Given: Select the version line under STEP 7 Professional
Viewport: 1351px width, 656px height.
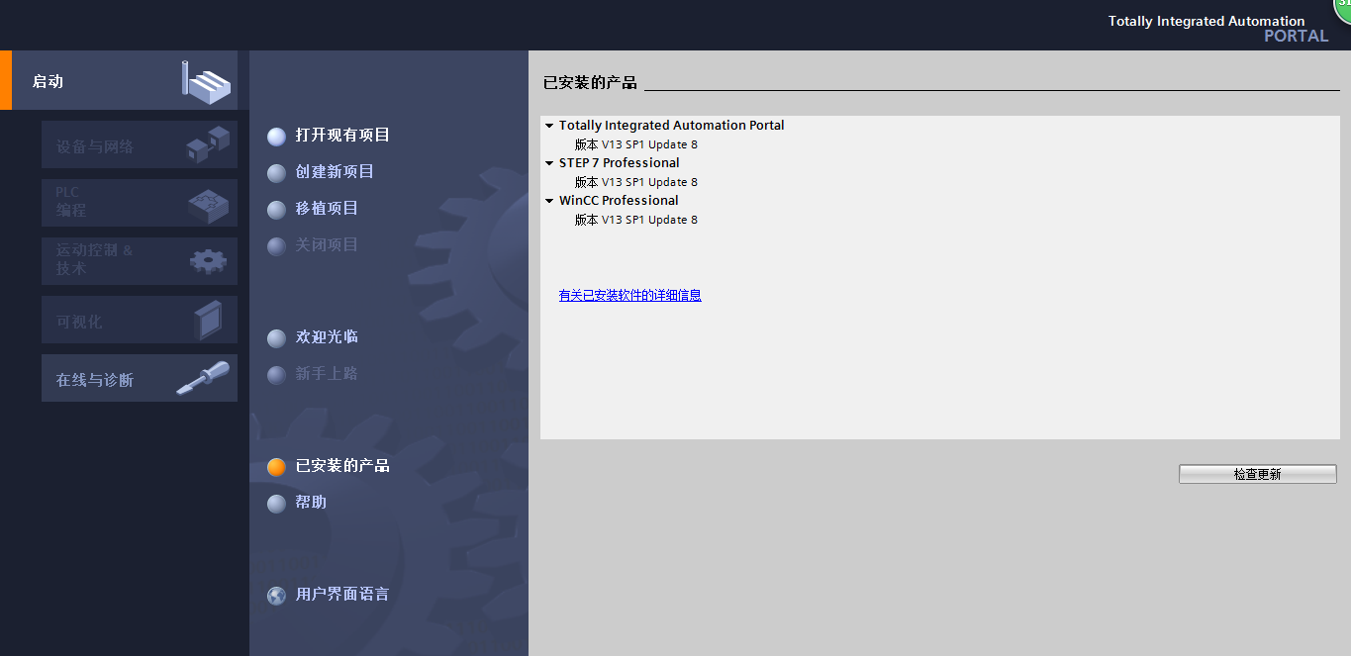Looking at the screenshot, I should [x=636, y=182].
